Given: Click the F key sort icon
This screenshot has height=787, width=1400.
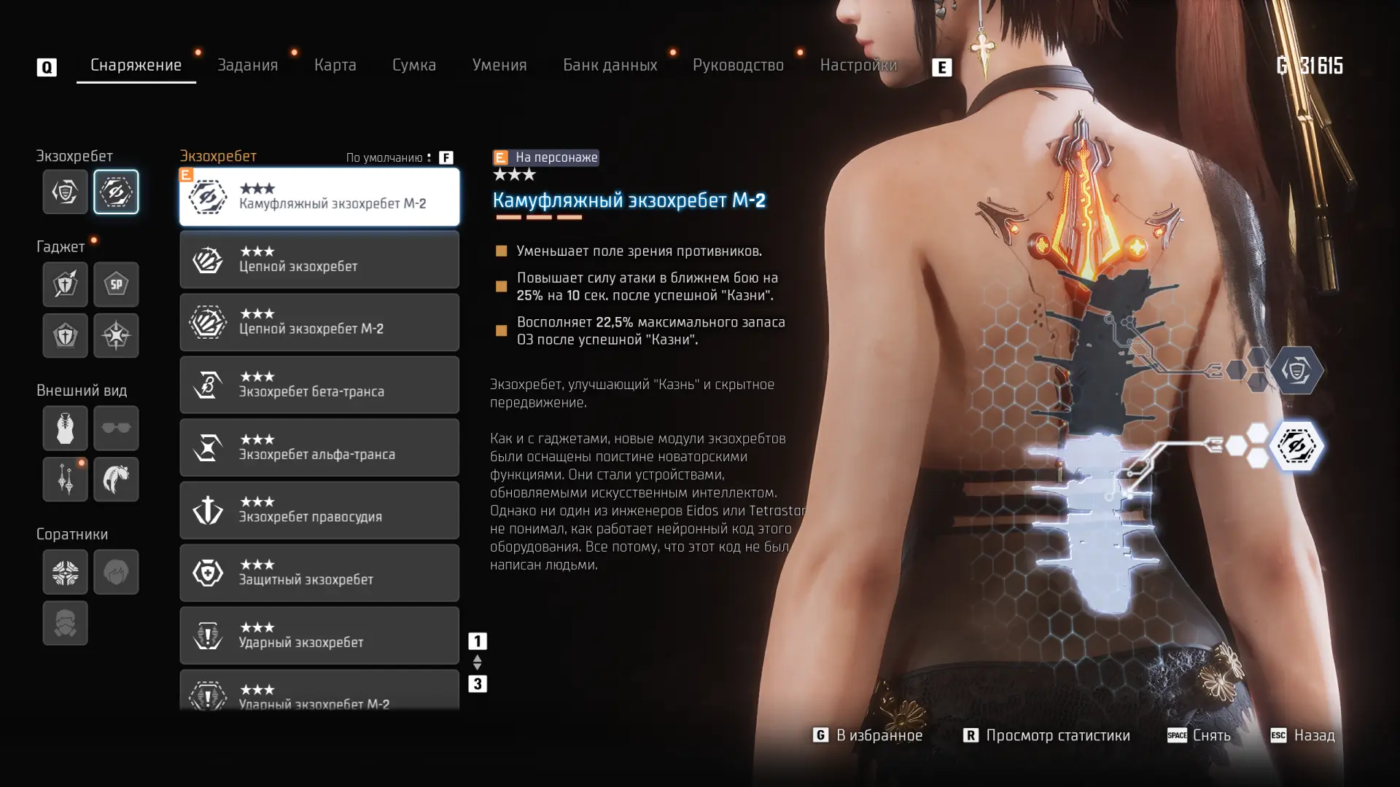Looking at the screenshot, I should click(446, 157).
